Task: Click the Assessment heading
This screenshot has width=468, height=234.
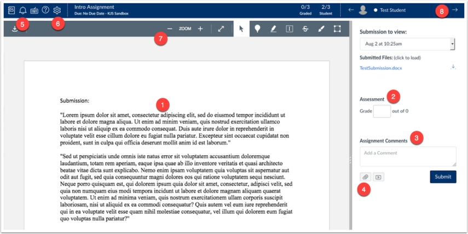Action: tap(372, 100)
